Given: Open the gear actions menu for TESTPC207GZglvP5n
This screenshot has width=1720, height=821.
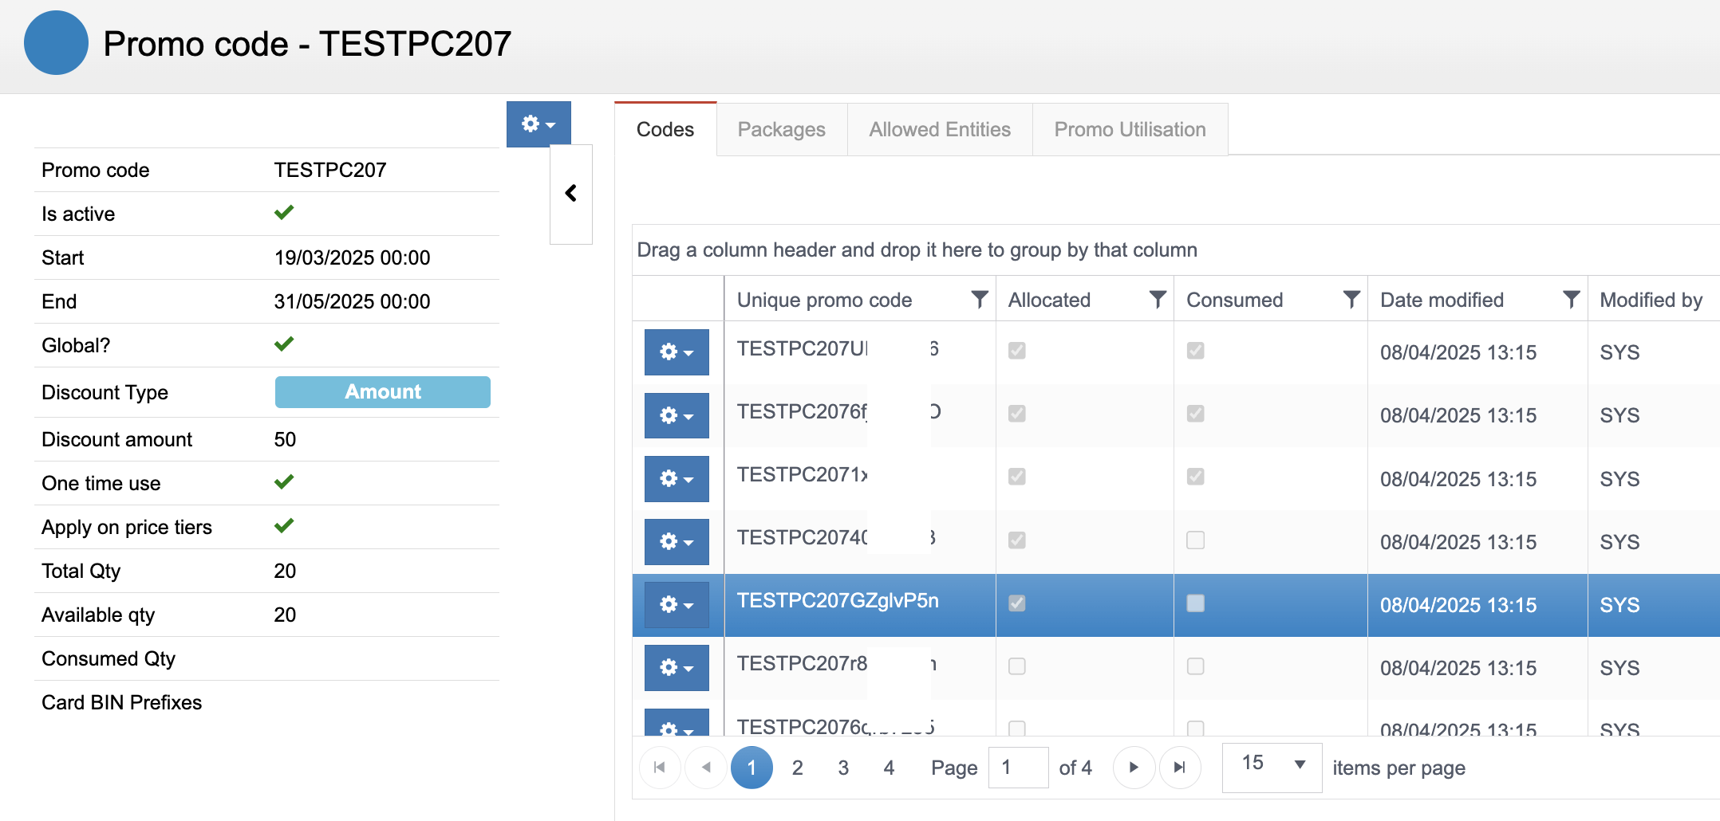Looking at the screenshot, I should (x=677, y=605).
